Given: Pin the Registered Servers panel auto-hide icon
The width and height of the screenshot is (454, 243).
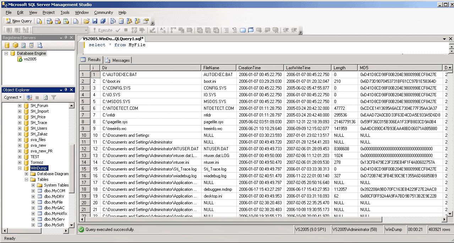Looking at the screenshot, I should click(66, 38).
